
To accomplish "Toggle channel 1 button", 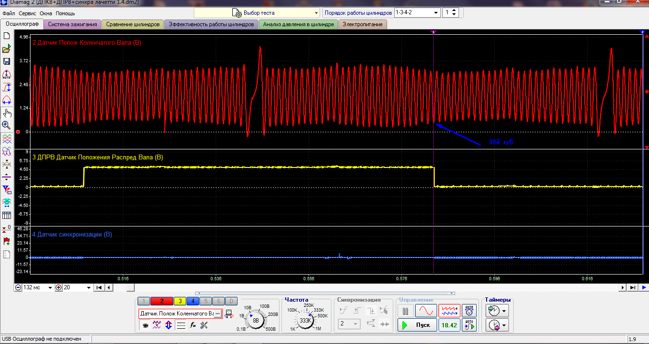I will pyautogui.click(x=144, y=301).
